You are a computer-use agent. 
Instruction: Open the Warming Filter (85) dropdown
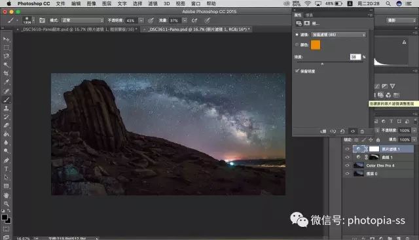click(x=338, y=35)
